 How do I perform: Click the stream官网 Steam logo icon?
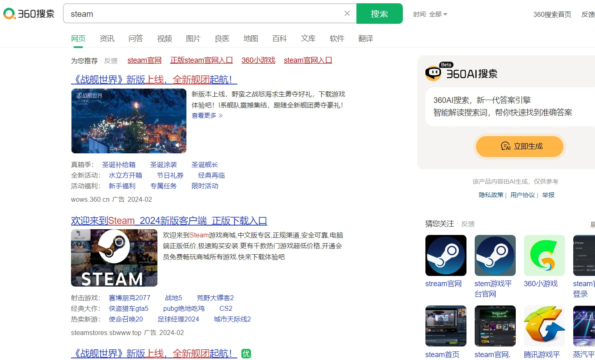coord(446,255)
